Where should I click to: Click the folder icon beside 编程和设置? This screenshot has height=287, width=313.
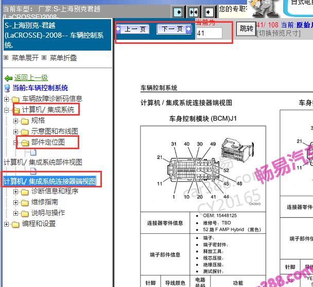[15, 225]
